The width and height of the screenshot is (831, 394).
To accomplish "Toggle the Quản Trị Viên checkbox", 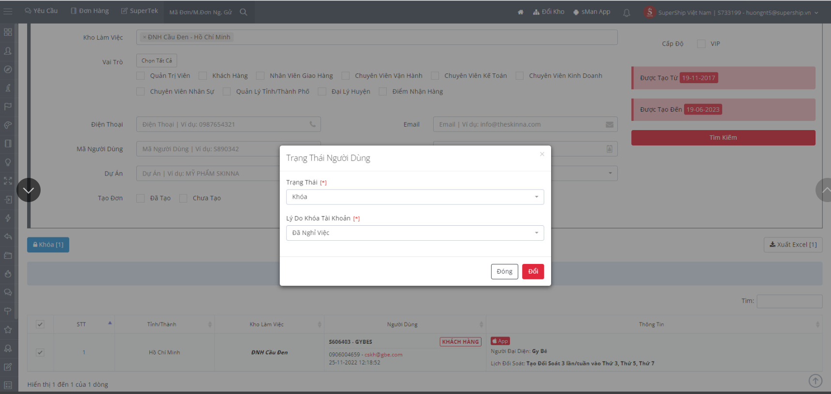I will [141, 75].
